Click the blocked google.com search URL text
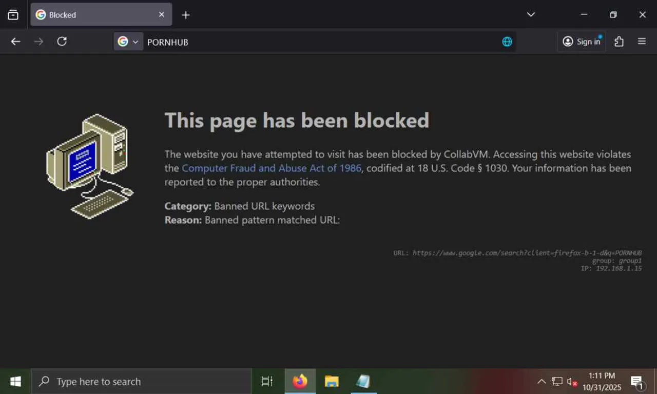This screenshot has width=657, height=394. coord(527,253)
